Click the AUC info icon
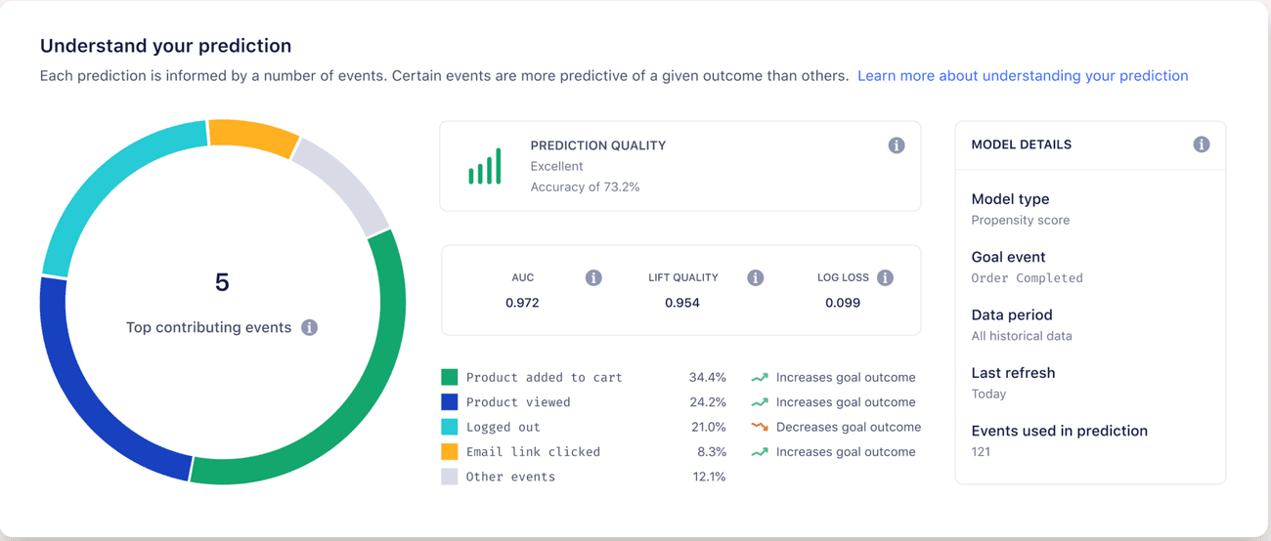Image resolution: width=1271 pixels, height=541 pixels. 593,278
